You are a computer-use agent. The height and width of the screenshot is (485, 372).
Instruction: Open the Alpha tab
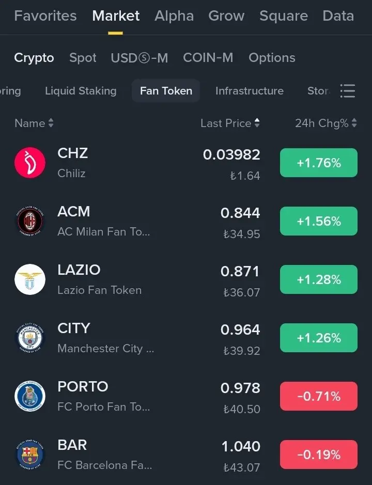point(174,16)
